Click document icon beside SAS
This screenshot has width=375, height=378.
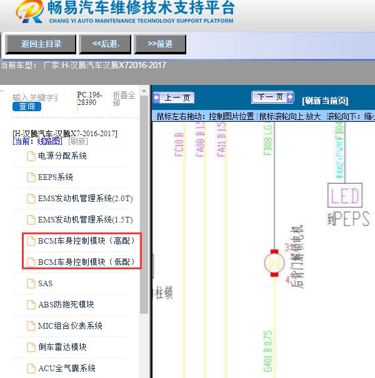(x=31, y=283)
